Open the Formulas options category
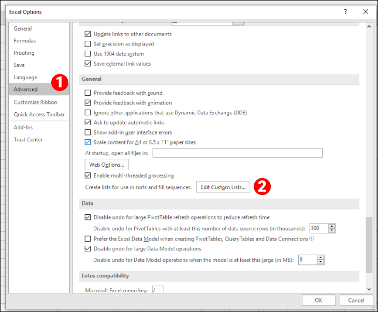Viewport: 378px width, 312px height. 25,41
